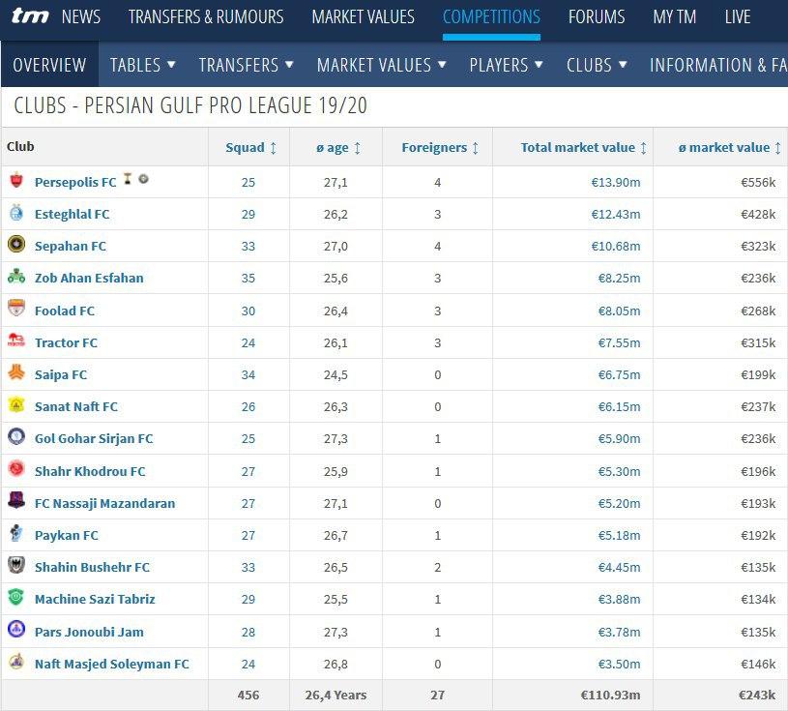Click the Esteghlal FC club crest
Viewport: 788px width, 711px height.
point(16,213)
